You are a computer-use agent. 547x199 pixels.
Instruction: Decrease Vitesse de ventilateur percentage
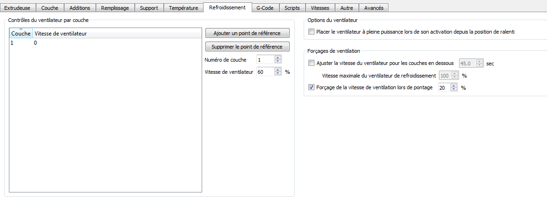click(277, 74)
